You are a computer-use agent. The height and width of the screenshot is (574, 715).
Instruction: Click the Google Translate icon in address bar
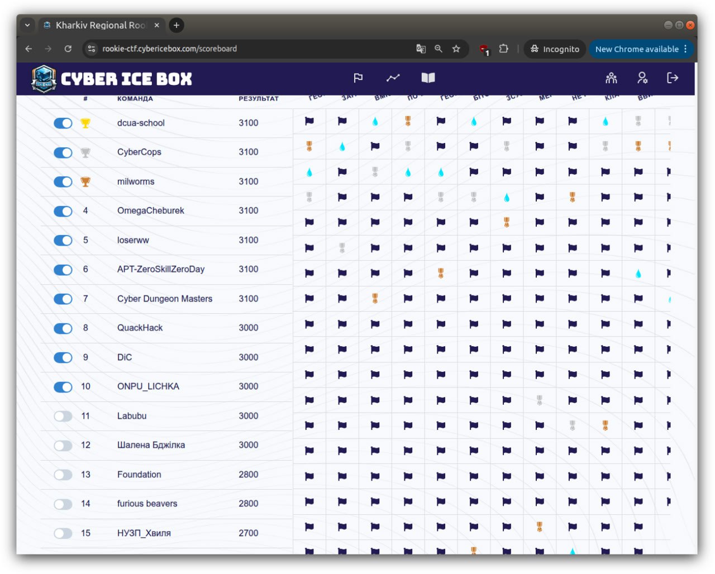coord(421,49)
